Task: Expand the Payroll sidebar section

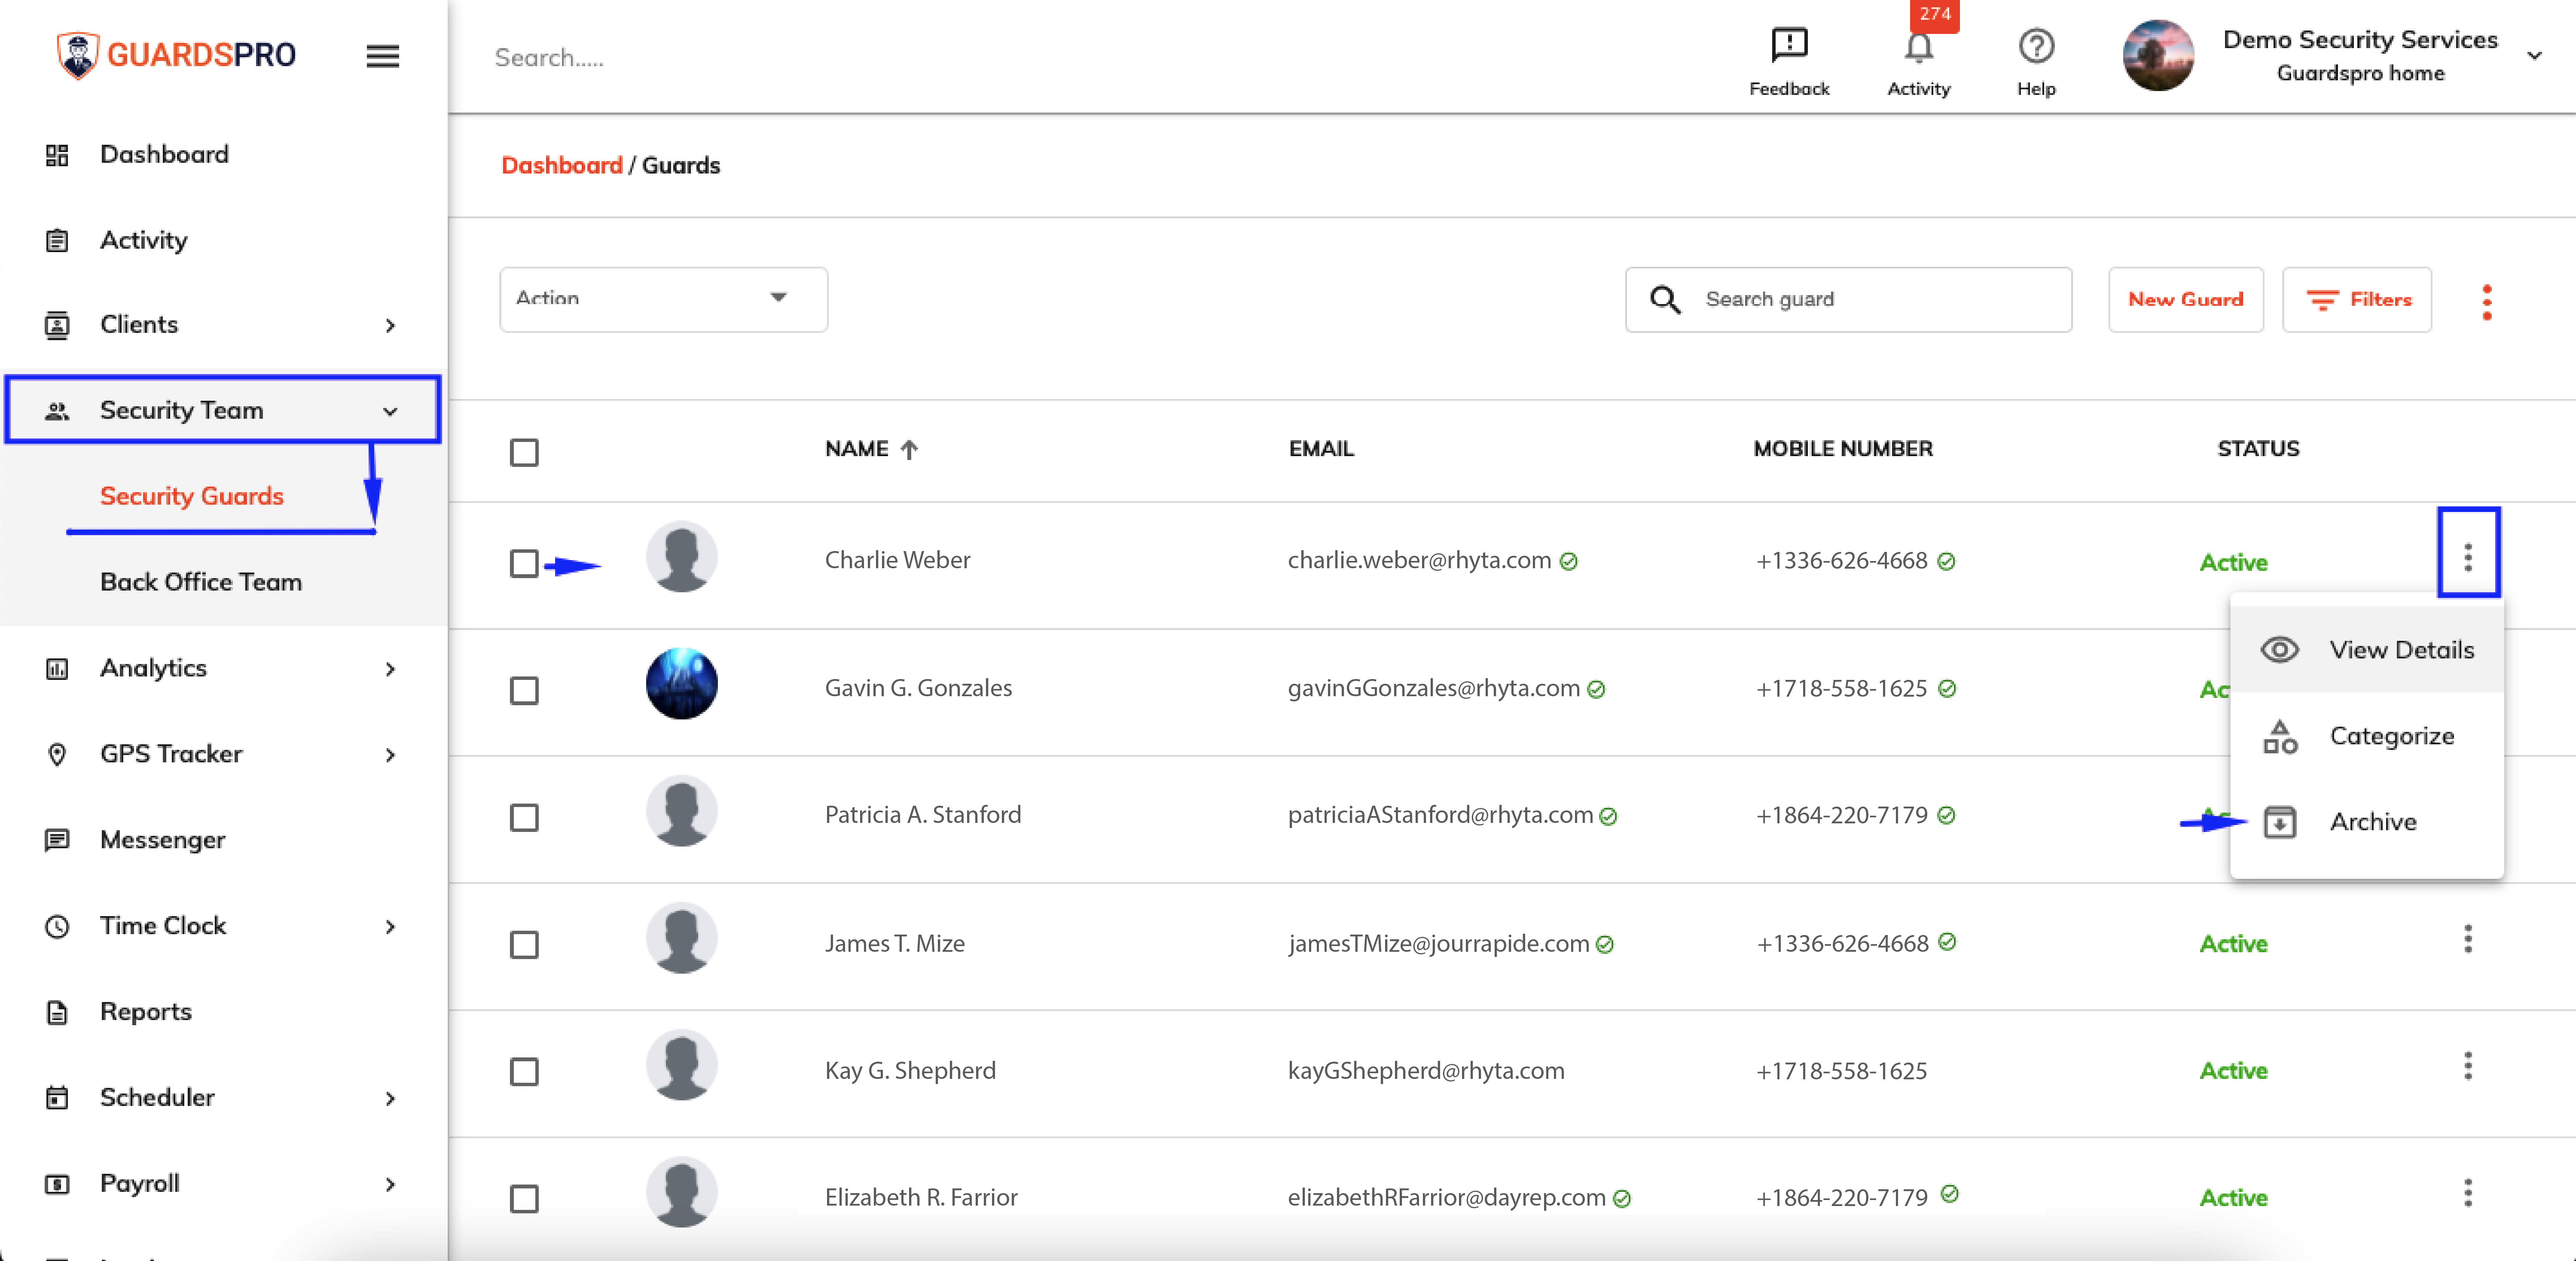Action: tap(222, 1184)
